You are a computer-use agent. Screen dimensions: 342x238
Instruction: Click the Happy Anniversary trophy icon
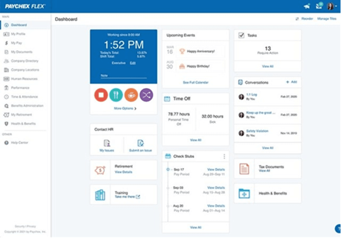pyautogui.click(x=182, y=51)
